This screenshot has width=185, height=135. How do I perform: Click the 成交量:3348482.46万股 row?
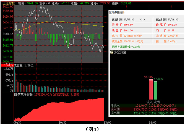[x=127, y=36]
